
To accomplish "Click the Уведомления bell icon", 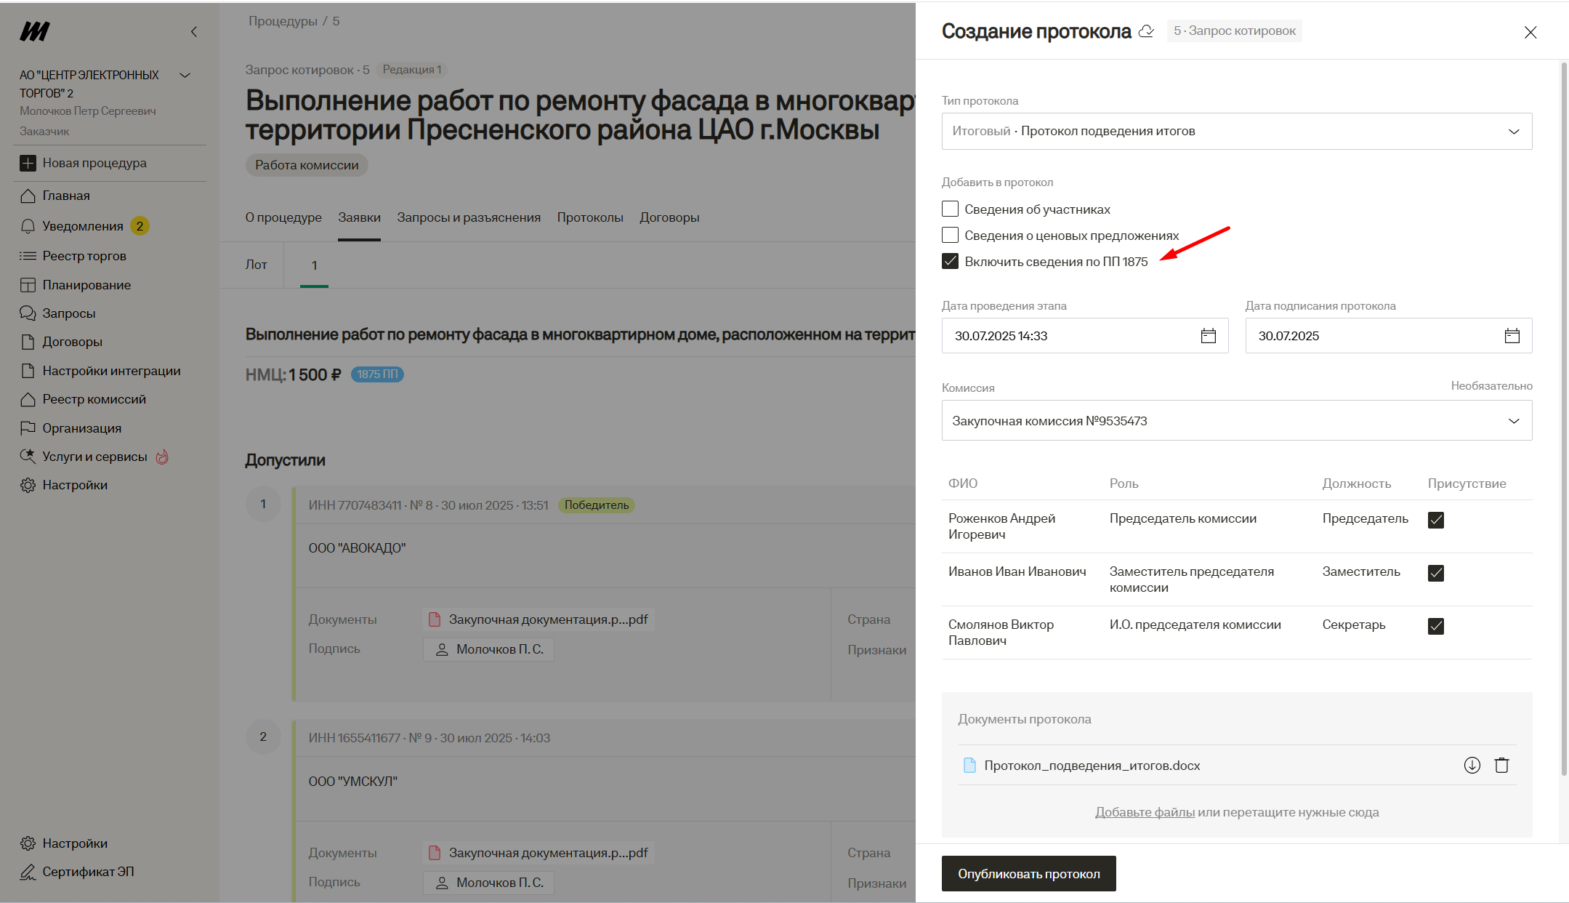I will 28,226.
